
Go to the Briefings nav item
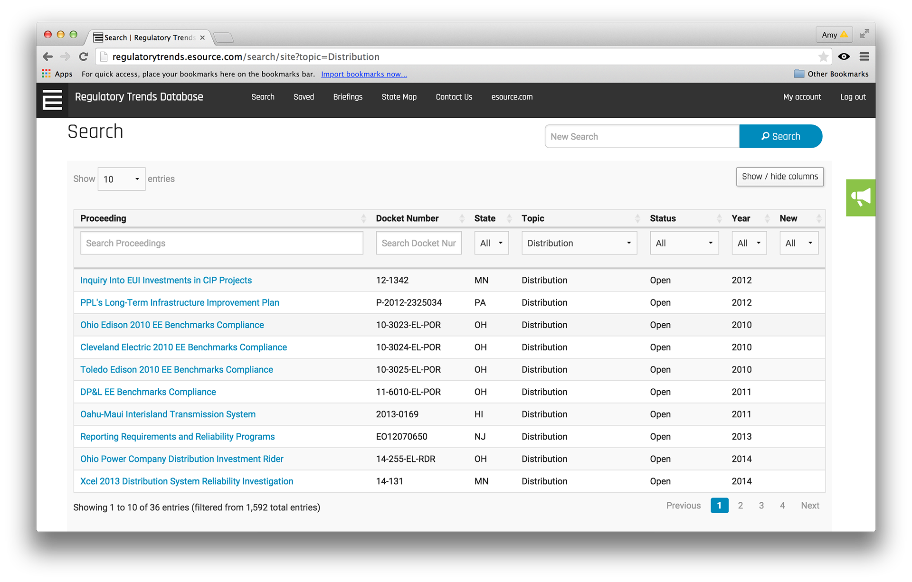pos(348,97)
